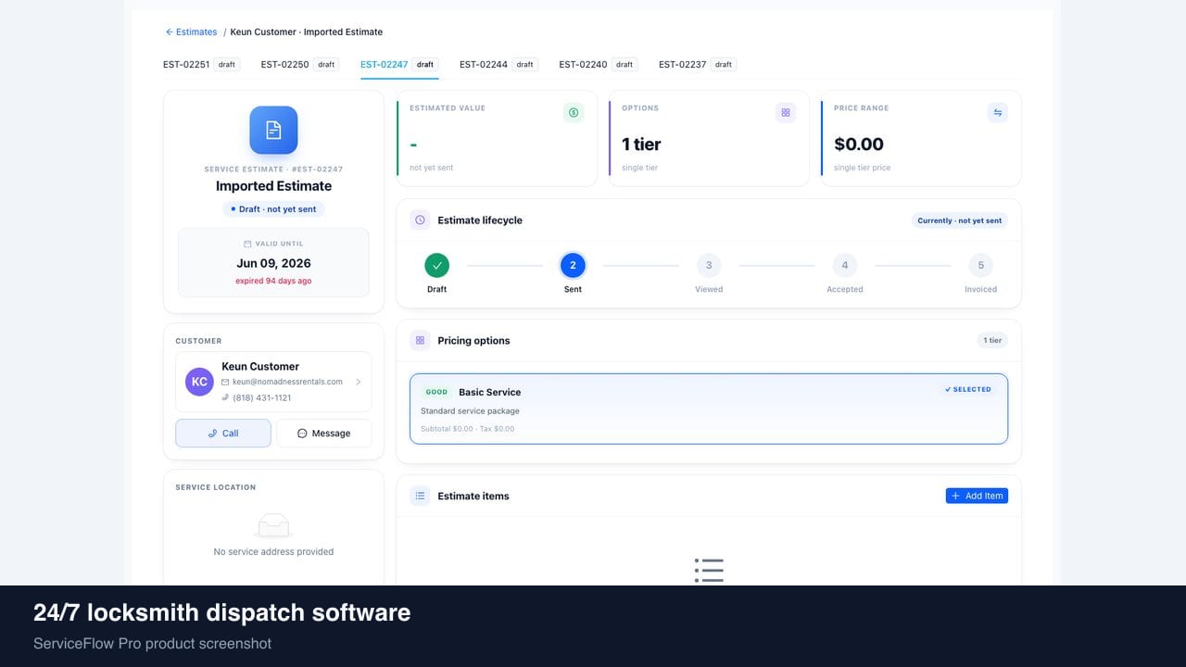Switch to the EST-02244 tab
The image size is (1186, 667).
[498, 65]
